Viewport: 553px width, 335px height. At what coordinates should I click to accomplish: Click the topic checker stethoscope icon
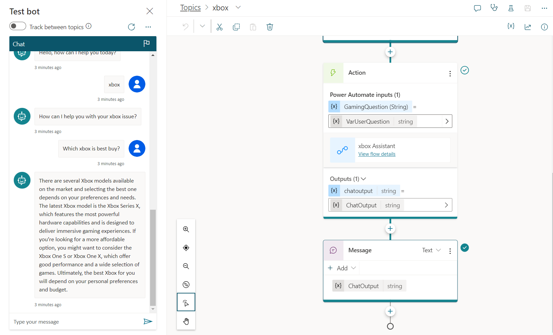tap(494, 8)
